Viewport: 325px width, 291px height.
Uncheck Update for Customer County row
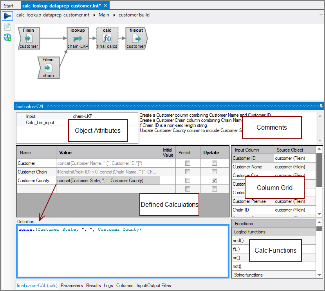[214, 181]
